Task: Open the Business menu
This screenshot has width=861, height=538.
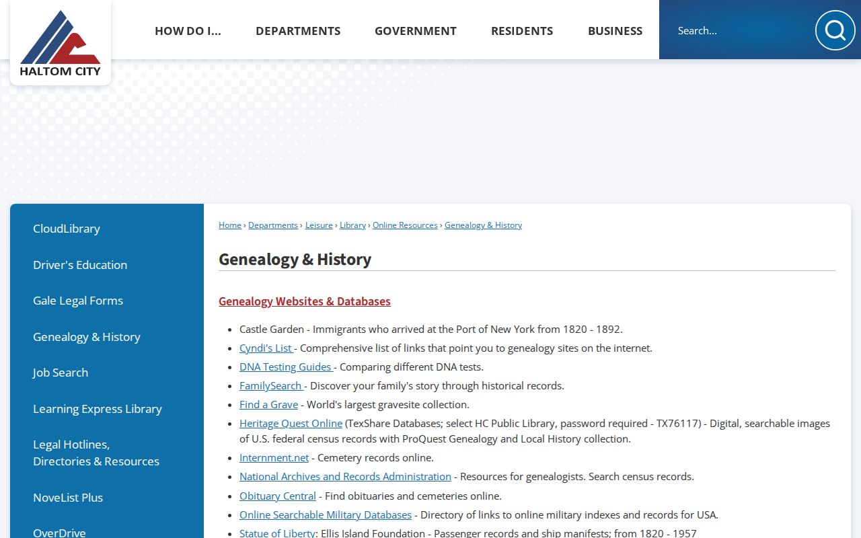Action: (x=615, y=31)
